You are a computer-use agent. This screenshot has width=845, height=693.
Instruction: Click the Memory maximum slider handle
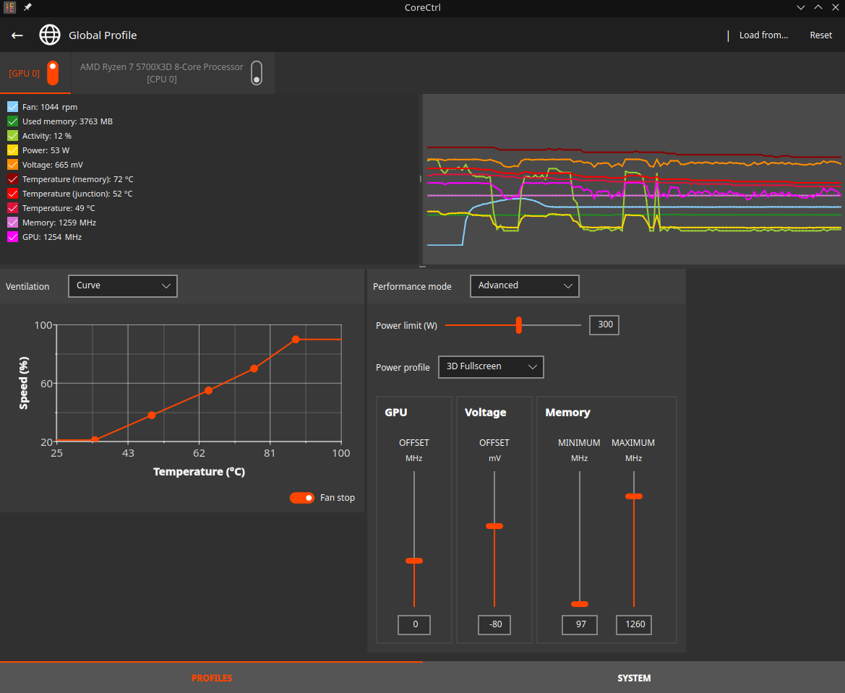(x=634, y=496)
